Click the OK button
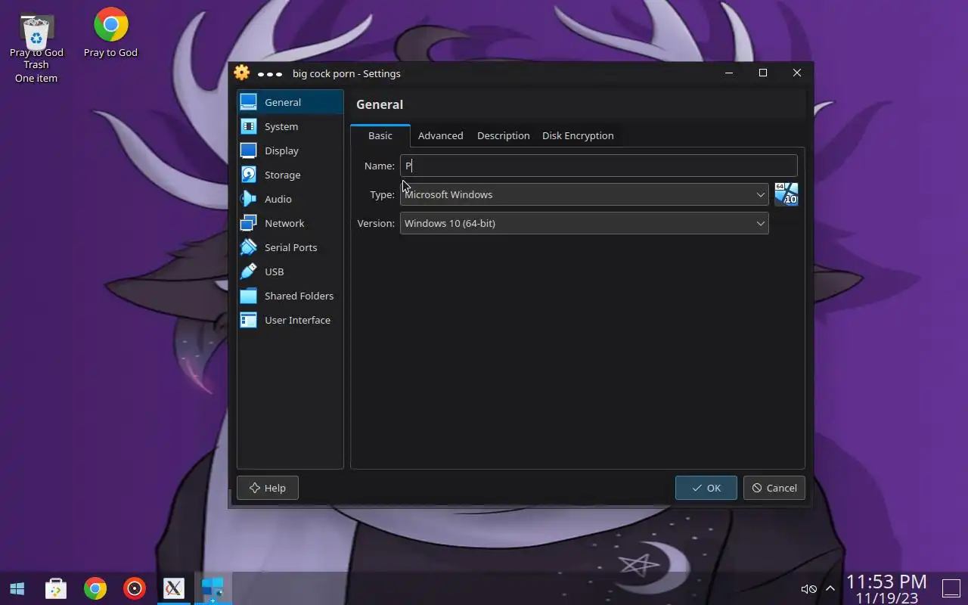The image size is (968, 605). [x=706, y=488]
